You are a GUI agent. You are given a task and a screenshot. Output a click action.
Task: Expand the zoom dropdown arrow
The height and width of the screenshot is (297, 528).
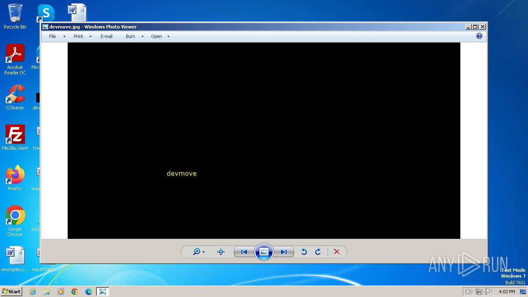(203, 252)
